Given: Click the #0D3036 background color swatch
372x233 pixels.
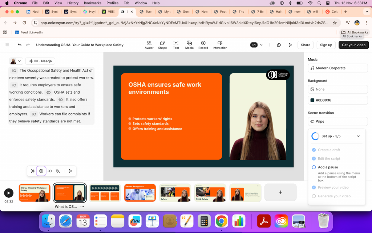Looking at the screenshot, I should pos(312,100).
